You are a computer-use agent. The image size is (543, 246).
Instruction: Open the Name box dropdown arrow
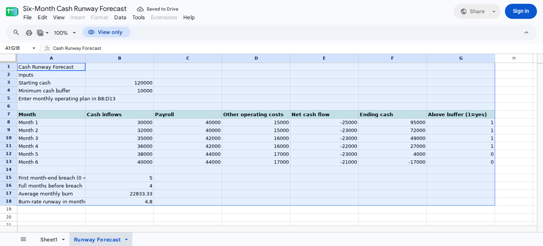34,48
